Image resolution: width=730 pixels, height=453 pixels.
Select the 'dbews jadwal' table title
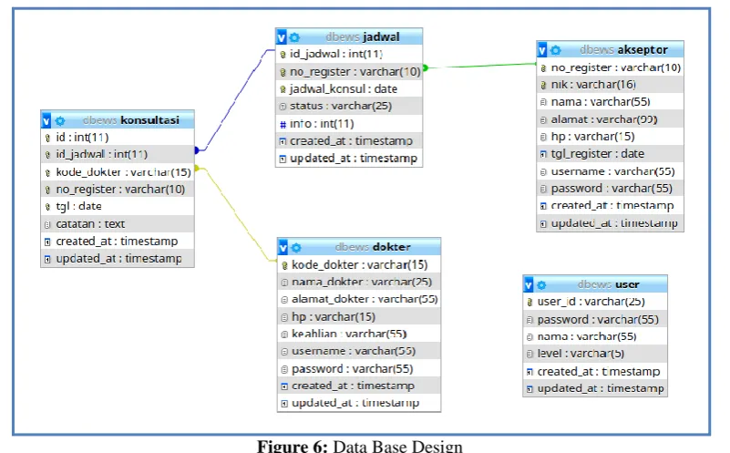coord(363,36)
